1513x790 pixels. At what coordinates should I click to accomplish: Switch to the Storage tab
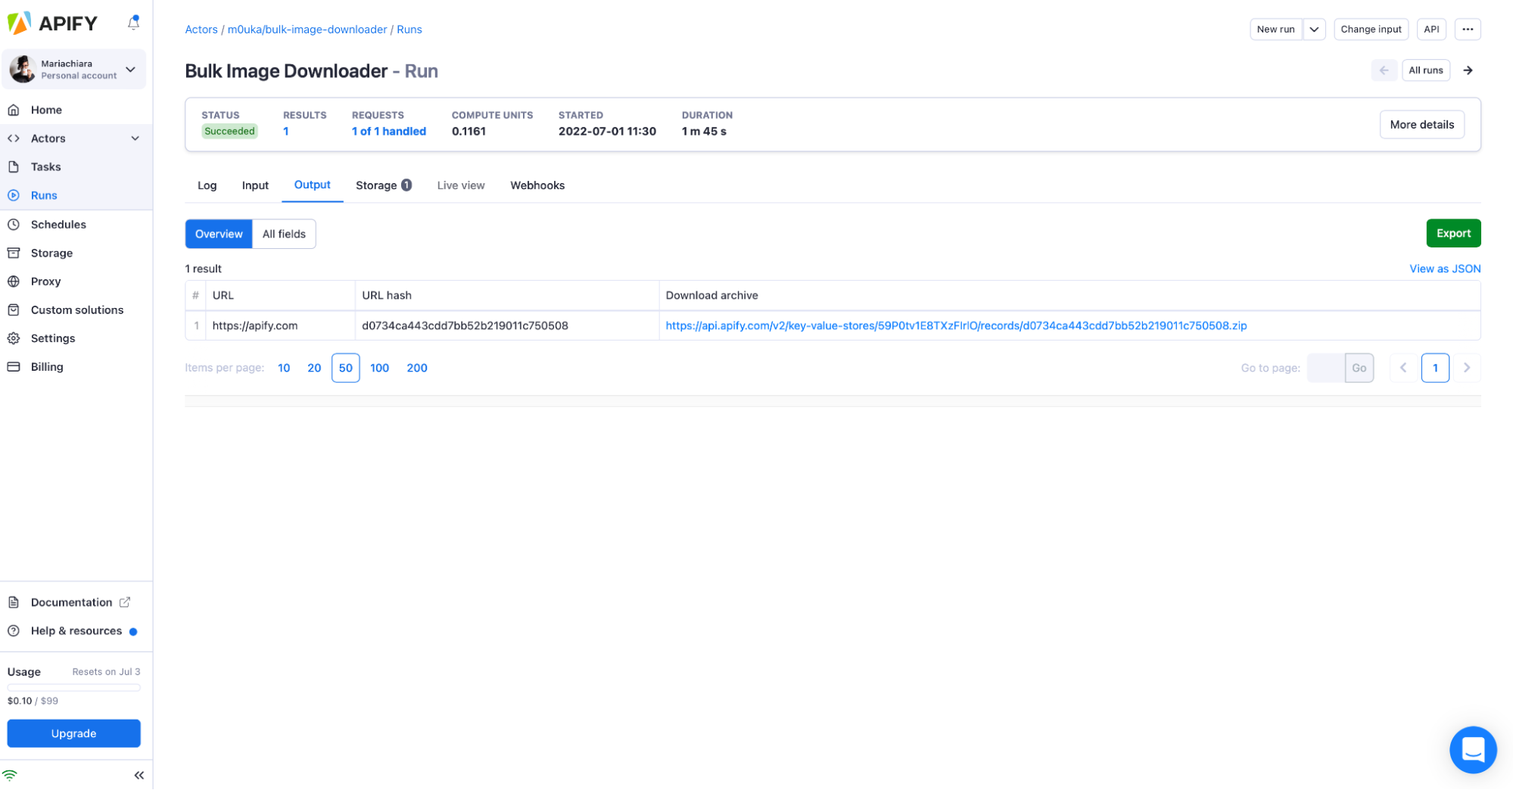point(384,185)
